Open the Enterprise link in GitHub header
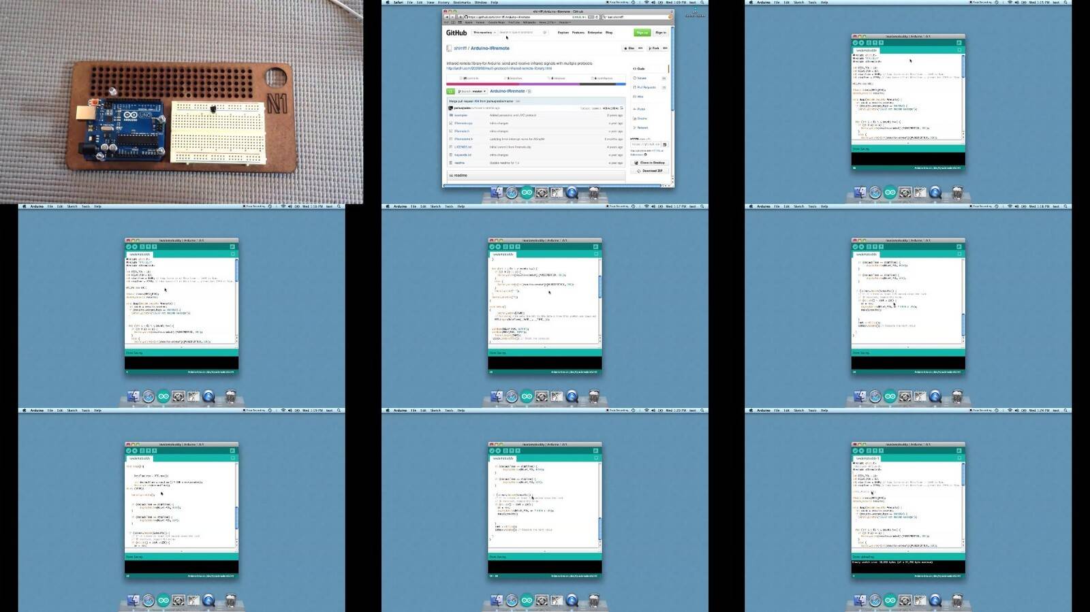 point(595,33)
